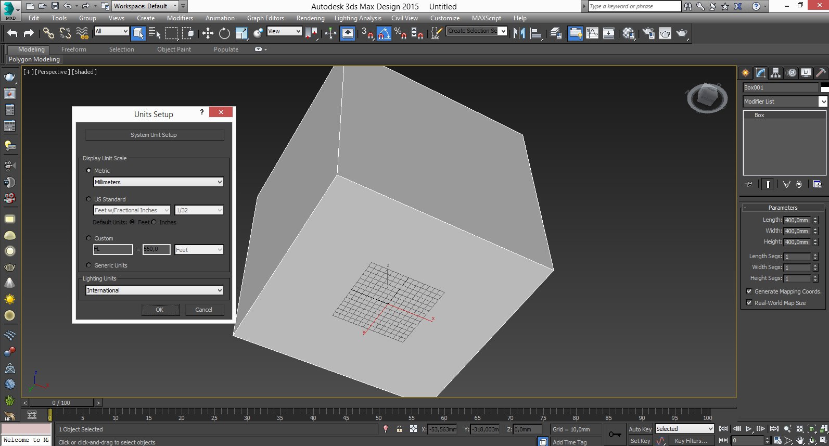829x446 pixels.
Task: Toggle the Auto Key button
Action: click(640, 429)
